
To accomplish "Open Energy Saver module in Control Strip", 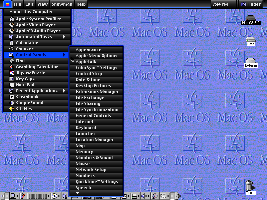I will pos(35,196).
